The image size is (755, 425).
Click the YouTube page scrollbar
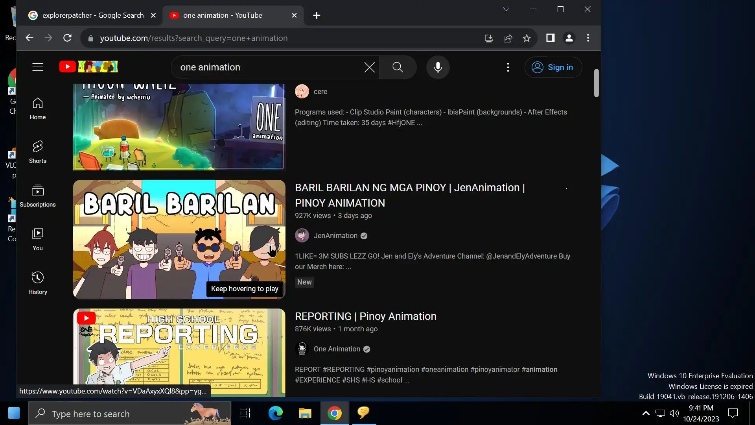(x=596, y=83)
